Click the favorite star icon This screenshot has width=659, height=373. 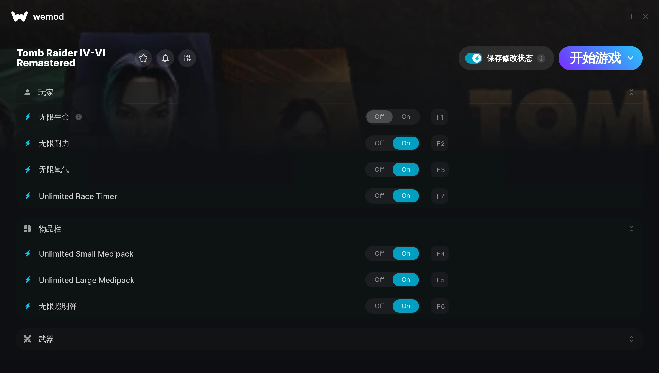(143, 58)
